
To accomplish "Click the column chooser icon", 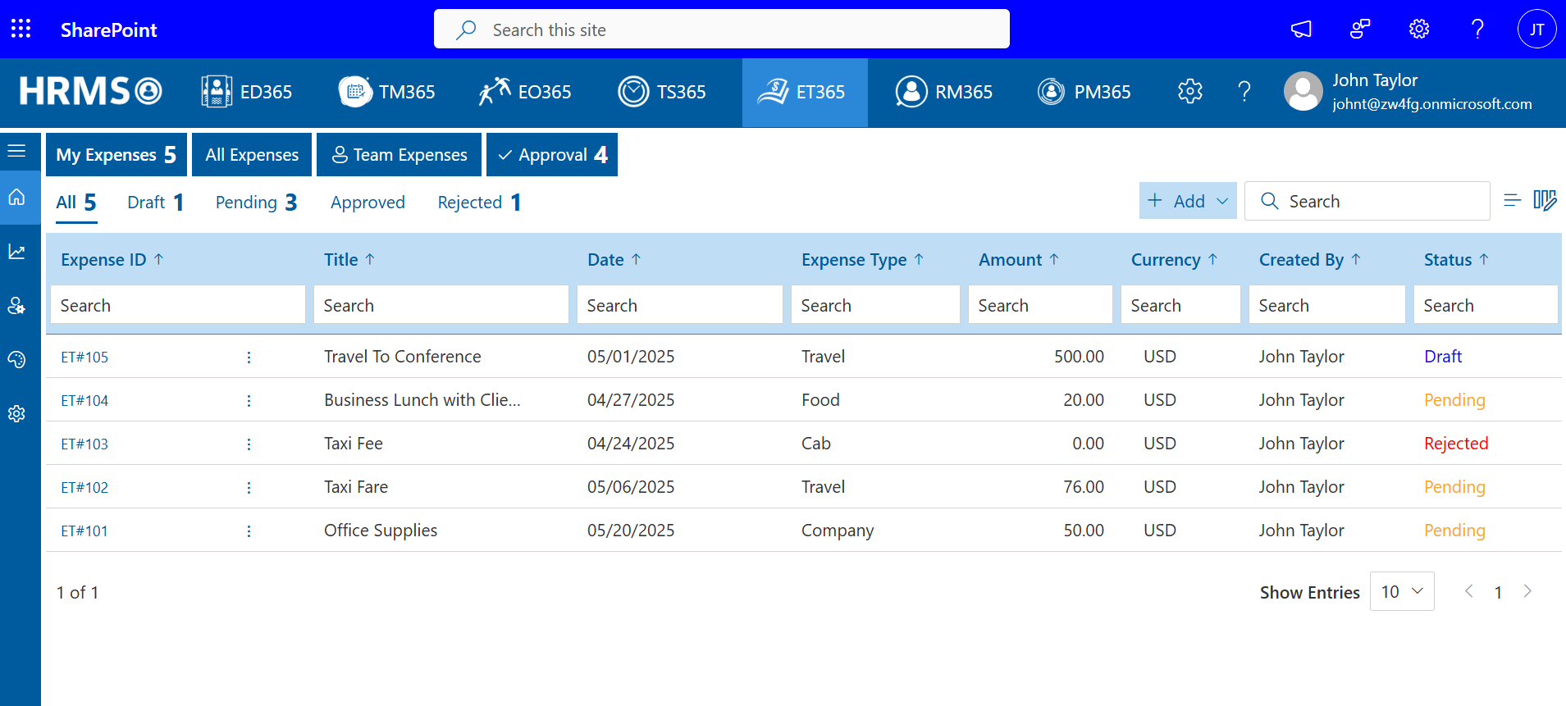I will tap(1545, 201).
